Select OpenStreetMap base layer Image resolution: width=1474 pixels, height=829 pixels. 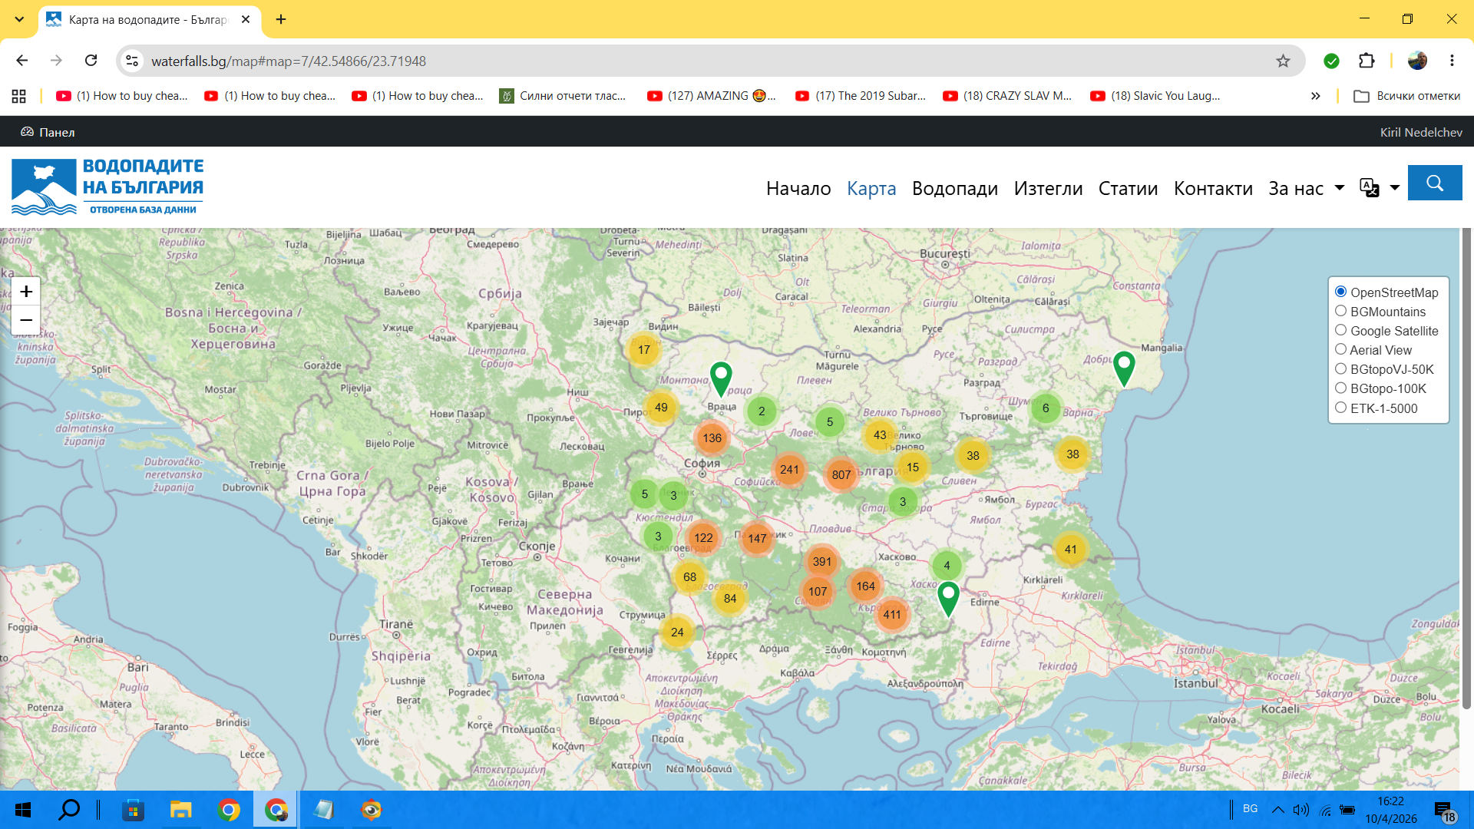(1340, 292)
